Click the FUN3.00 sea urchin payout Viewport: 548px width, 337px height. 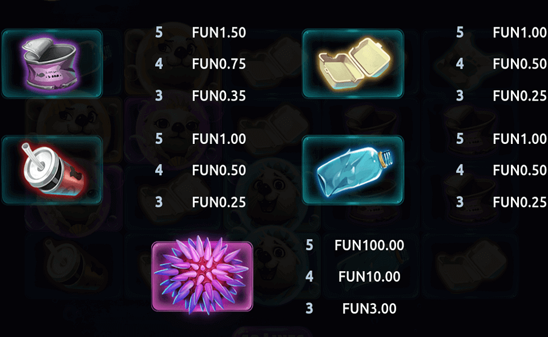(x=369, y=308)
